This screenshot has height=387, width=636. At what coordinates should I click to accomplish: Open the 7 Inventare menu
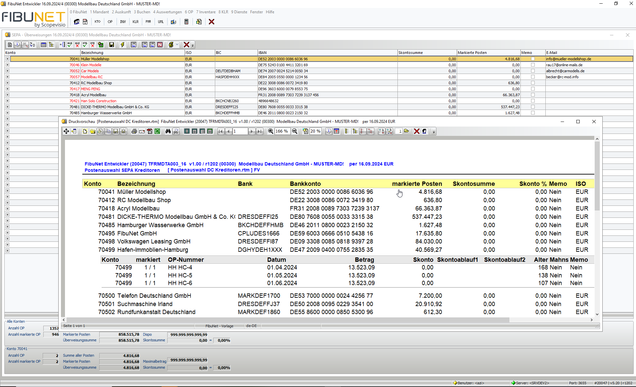click(206, 12)
